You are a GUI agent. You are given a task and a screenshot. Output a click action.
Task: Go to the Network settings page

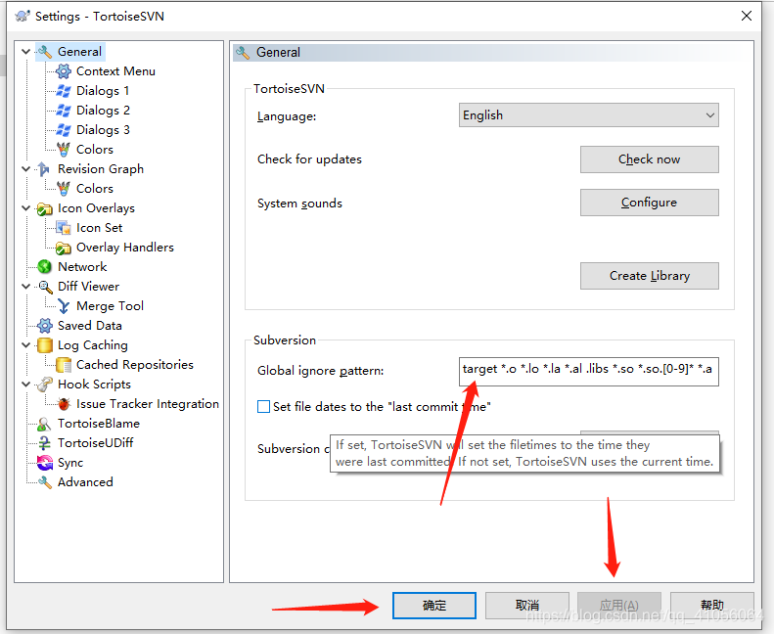[x=82, y=267]
